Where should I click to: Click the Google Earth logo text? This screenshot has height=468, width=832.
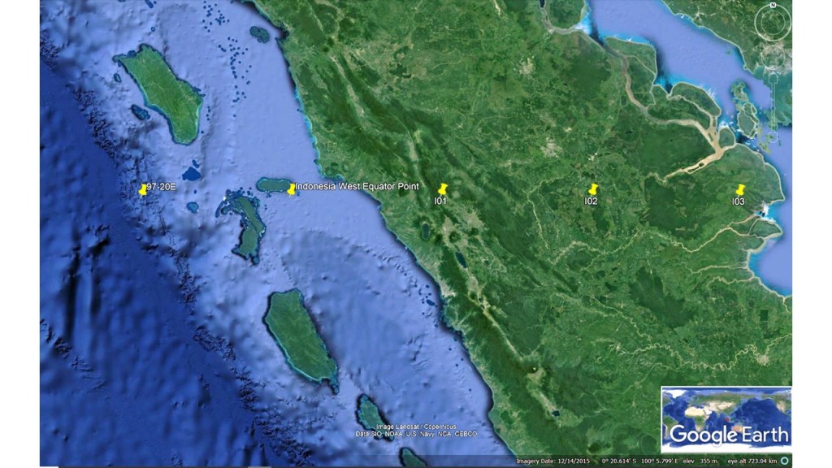pyautogui.click(x=728, y=435)
